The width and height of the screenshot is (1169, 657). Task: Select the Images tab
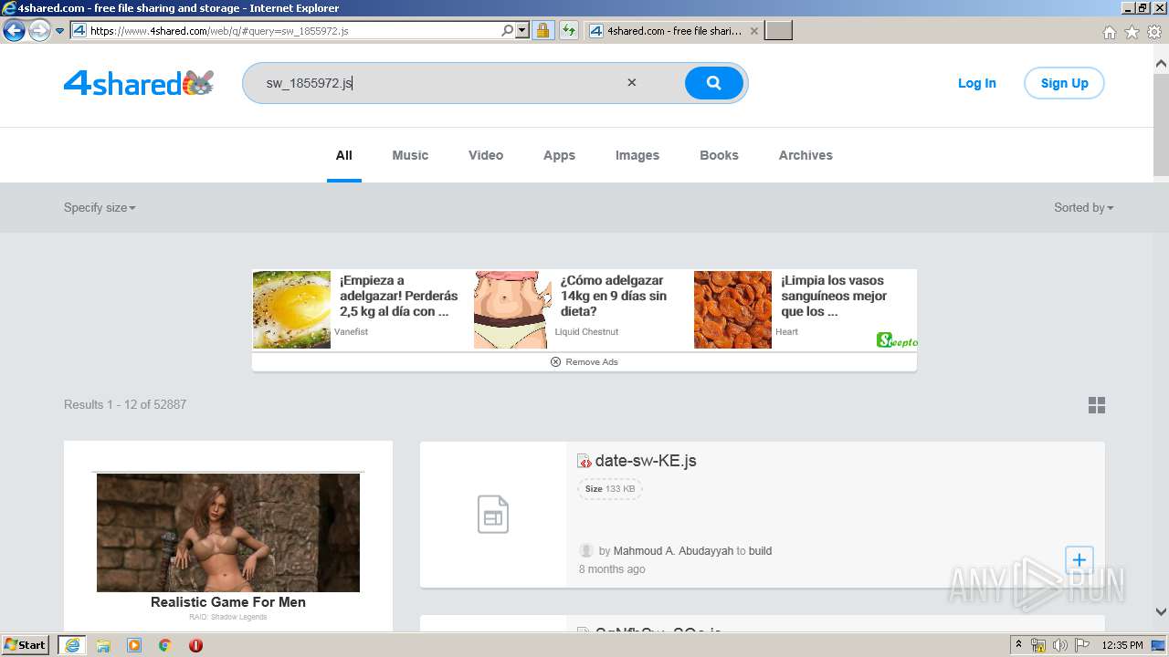637,155
